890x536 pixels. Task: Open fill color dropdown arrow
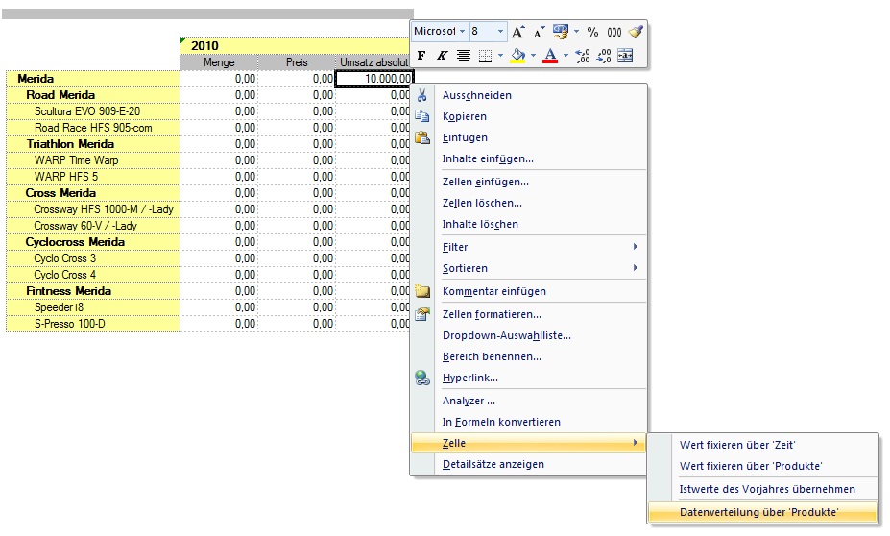pyautogui.click(x=533, y=55)
